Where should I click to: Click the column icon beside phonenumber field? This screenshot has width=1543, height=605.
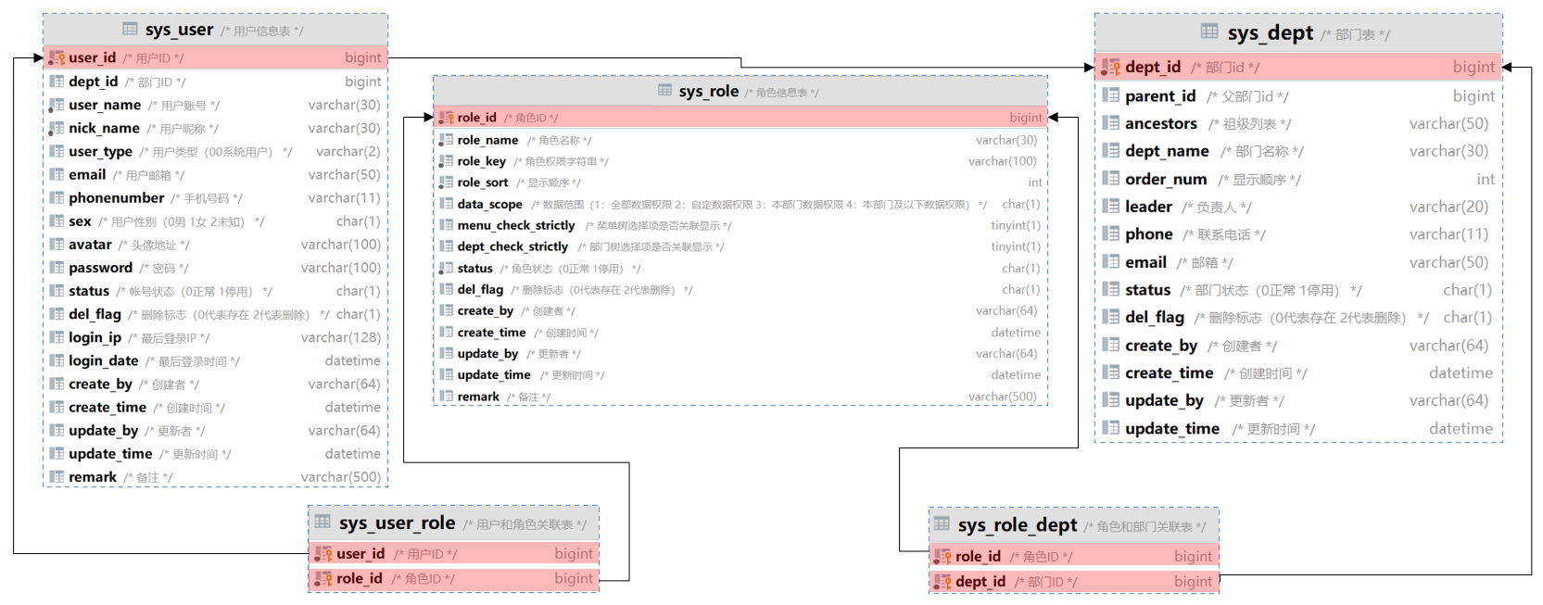[x=57, y=197]
